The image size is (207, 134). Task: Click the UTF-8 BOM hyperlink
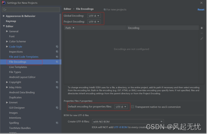(x=121, y=127)
